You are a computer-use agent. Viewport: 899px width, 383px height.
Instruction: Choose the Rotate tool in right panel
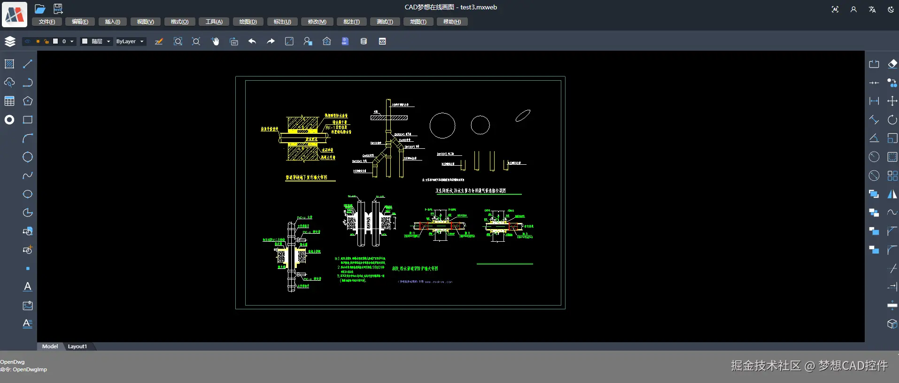[x=892, y=120]
